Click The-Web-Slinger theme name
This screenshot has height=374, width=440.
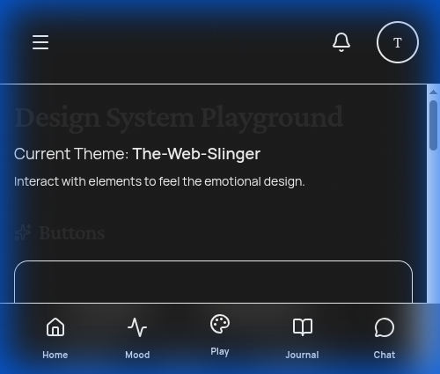tap(196, 154)
